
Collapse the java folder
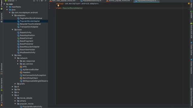pos(7,10)
